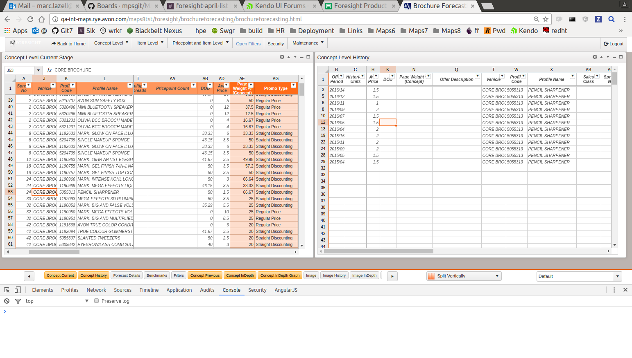Image resolution: width=632 pixels, height=358 pixels.
Task: Toggle the DevTools device toolbar icon
Action: click(x=18, y=290)
